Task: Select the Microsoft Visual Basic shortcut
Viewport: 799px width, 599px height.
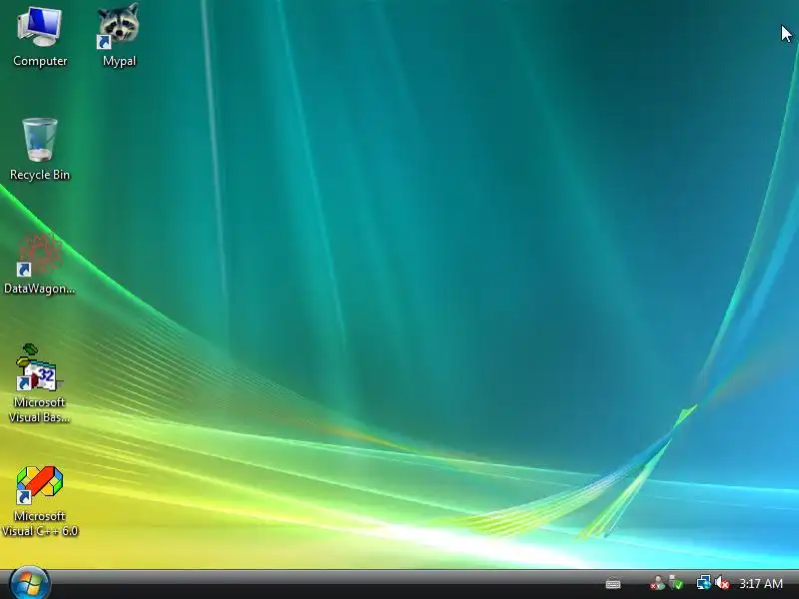Action: 39,383
